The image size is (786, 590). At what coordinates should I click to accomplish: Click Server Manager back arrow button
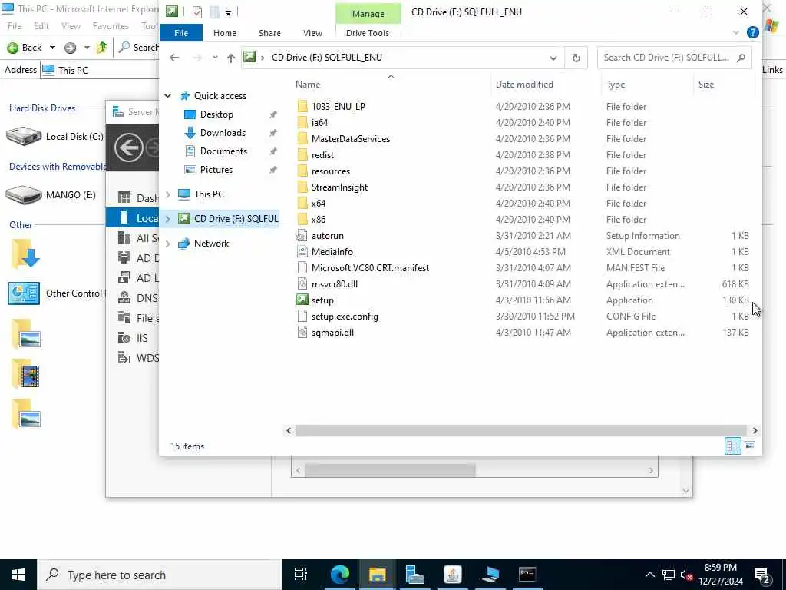(128, 148)
